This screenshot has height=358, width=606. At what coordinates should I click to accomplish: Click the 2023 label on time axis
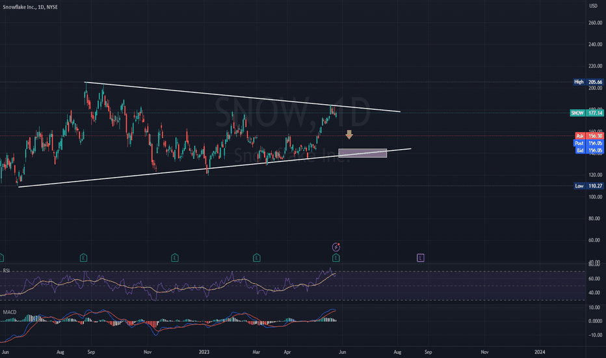pyautogui.click(x=204, y=351)
